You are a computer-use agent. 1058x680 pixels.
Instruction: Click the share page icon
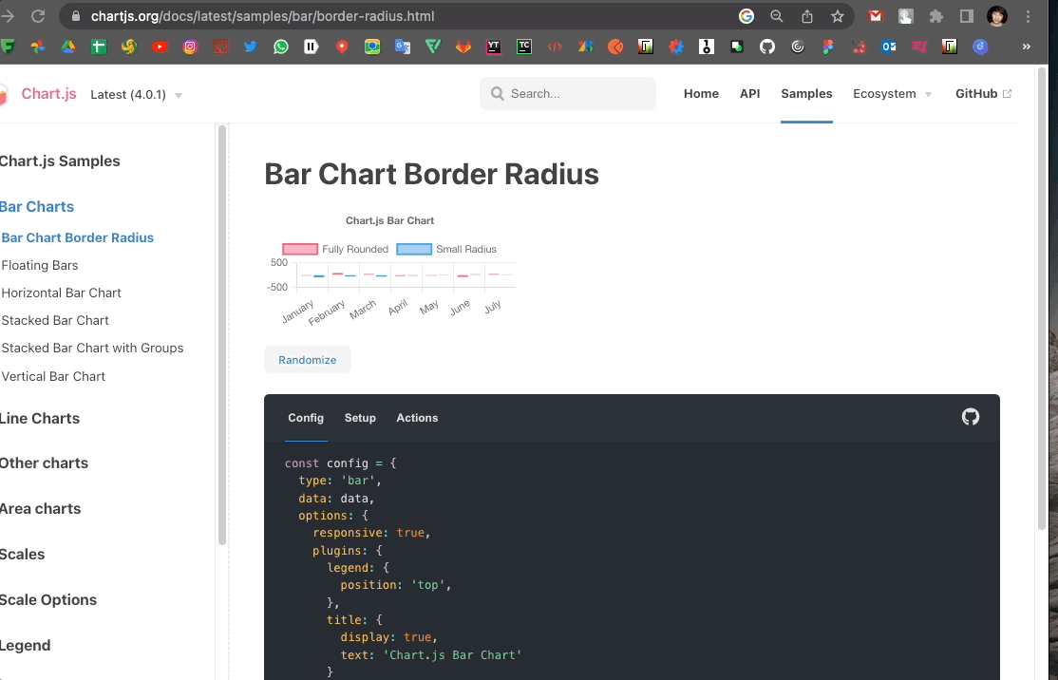[x=807, y=16]
